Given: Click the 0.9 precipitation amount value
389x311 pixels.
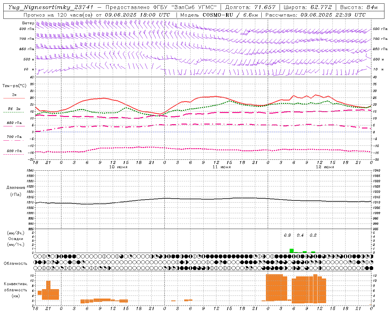Looking at the screenshot, I should click(287, 235).
